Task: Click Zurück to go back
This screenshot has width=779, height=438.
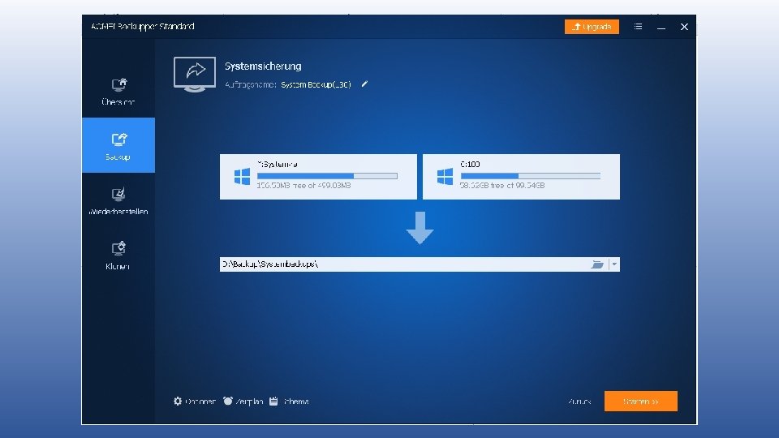Action: click(579, 401)
